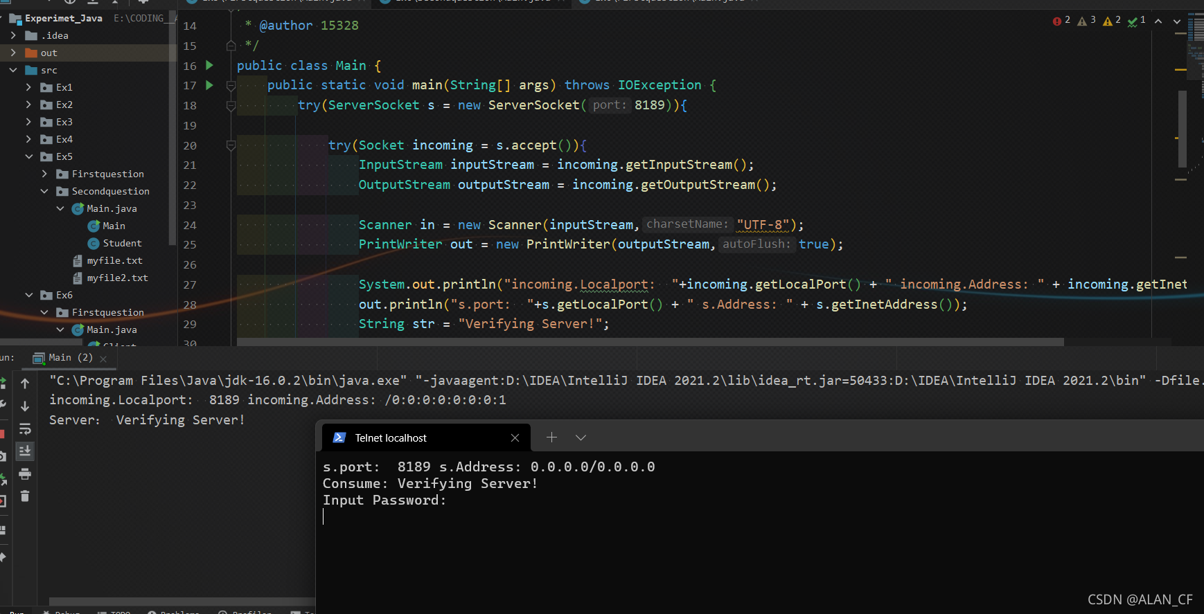1204x614 pixels.
Task: Click the 'charsetName:' parameter hint on line 24
Action: 687,224
